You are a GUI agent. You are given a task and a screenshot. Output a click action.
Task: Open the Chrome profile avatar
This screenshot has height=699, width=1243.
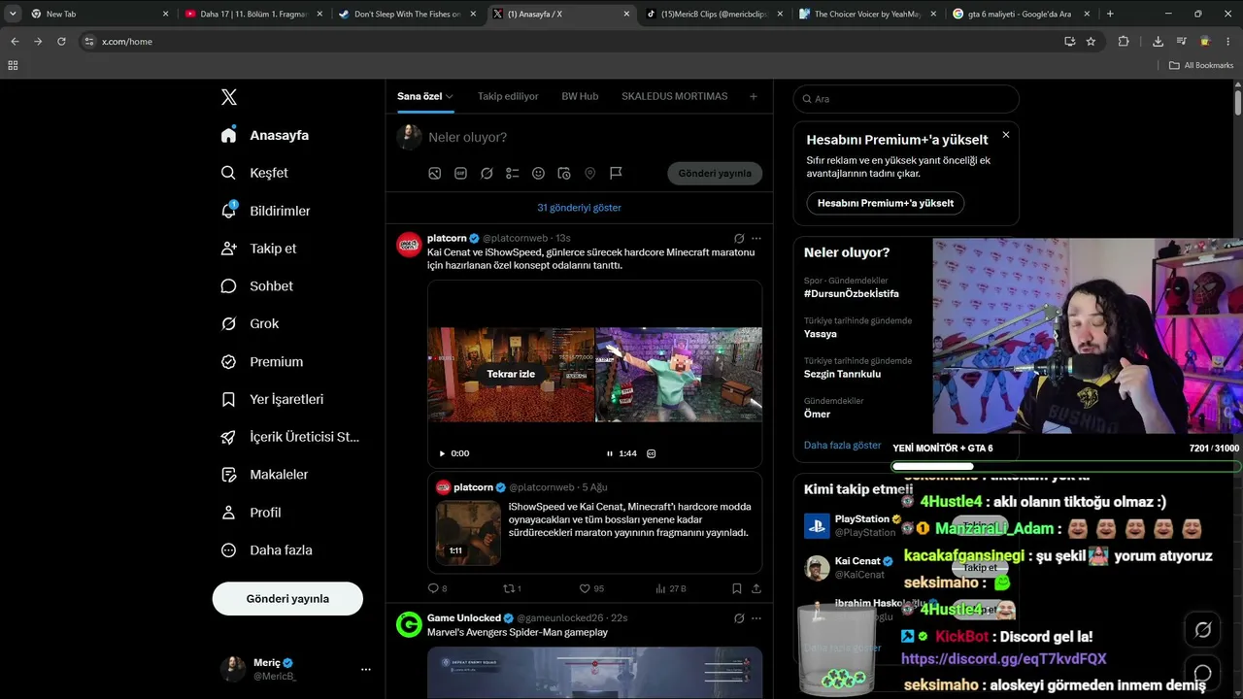point(1205,42)
